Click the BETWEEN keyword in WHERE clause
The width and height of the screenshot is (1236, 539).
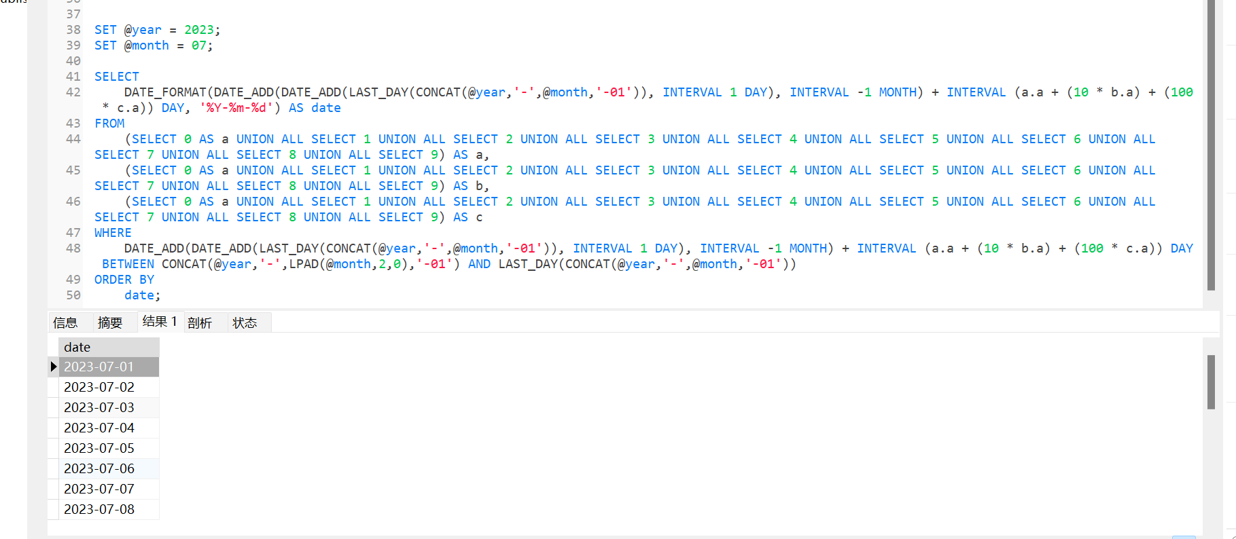128,264
